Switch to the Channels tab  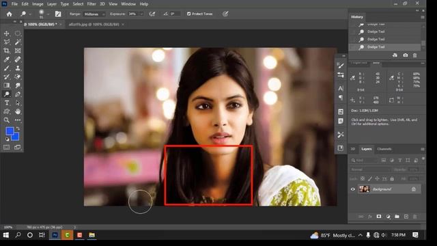384,149
